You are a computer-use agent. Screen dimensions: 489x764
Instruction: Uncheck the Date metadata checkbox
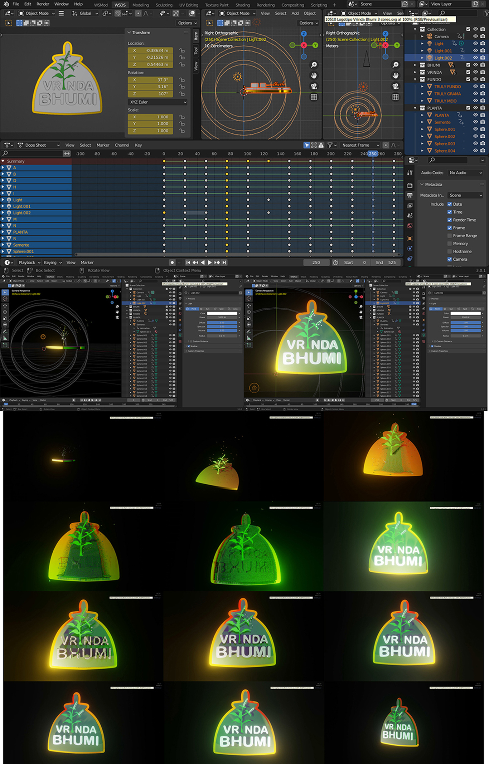450,204
